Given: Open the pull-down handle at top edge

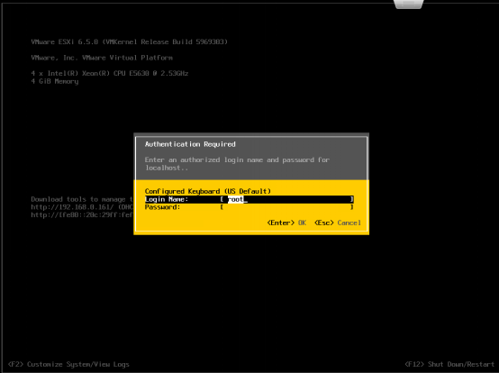Looking at the screenshot, I should click(409, 5).
